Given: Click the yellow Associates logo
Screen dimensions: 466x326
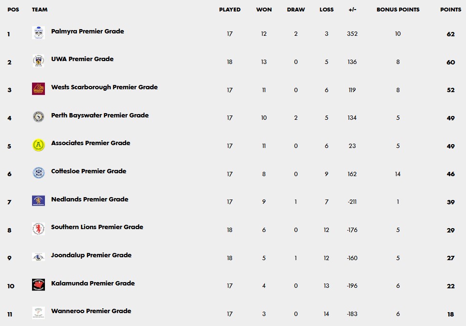Looking at the screenshot, I should coord(38,145).
